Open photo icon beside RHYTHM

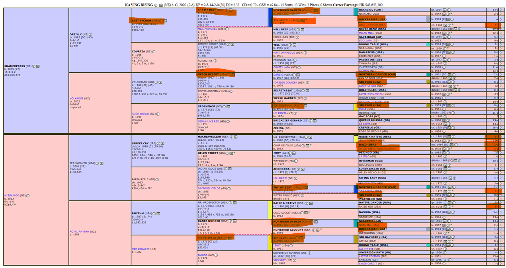158,213
